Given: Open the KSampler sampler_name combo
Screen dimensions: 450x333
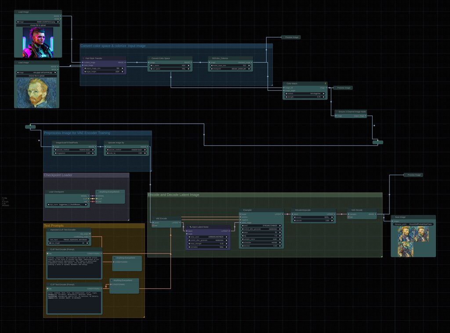Looking at the screenshot, I should point(261,239).
